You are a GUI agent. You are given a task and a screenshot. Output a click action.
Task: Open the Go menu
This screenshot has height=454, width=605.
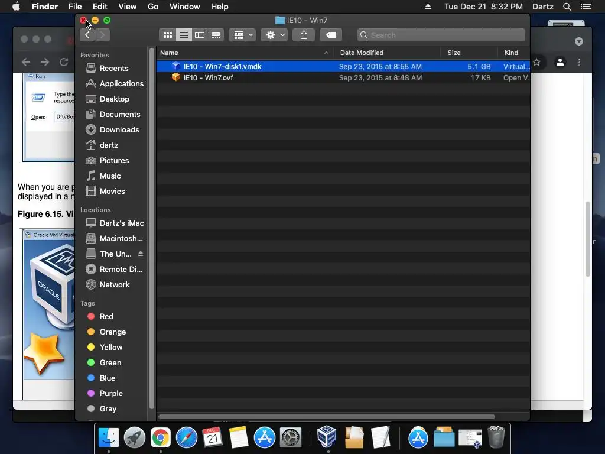click(153, 7)
